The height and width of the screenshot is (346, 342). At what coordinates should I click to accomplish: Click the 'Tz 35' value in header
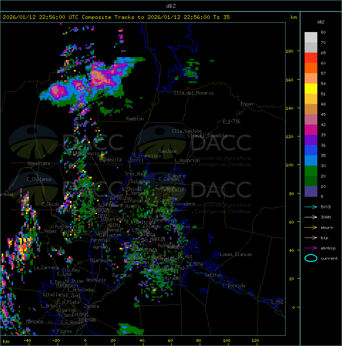click(x=222, y=17)
